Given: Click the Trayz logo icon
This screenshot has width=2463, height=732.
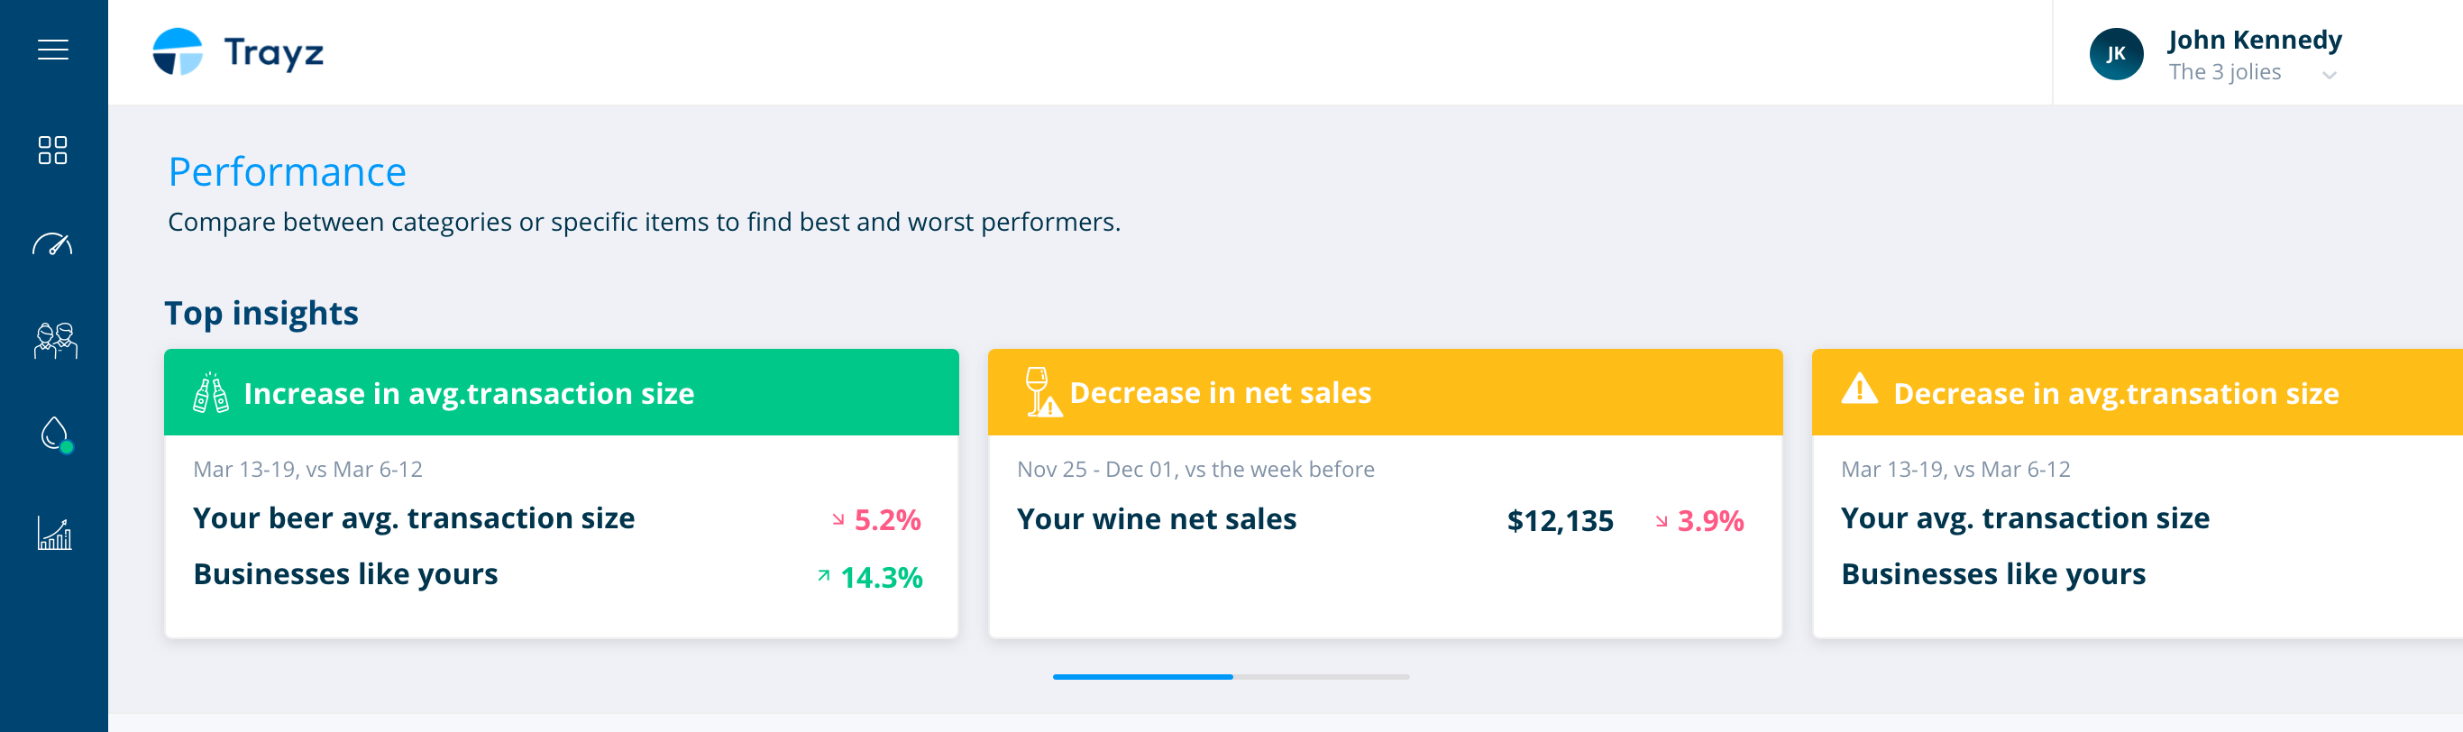Looking at the screenshot, I should point(178,51).
